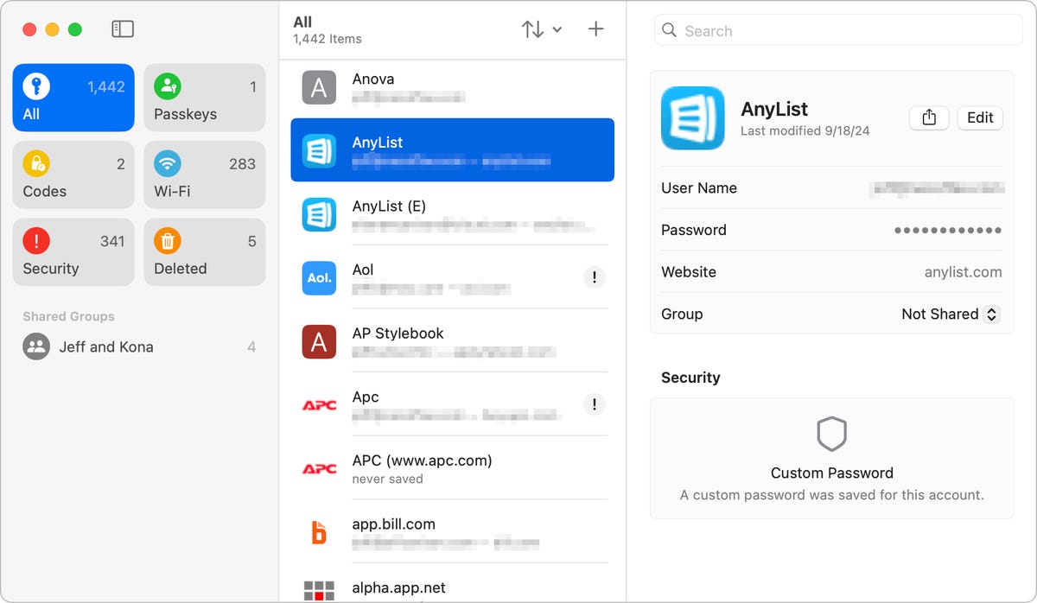Image resolution: width=1037 pixels, height=603 pixels.
Task: Open the Security warnings category
Action: [73, 251]
